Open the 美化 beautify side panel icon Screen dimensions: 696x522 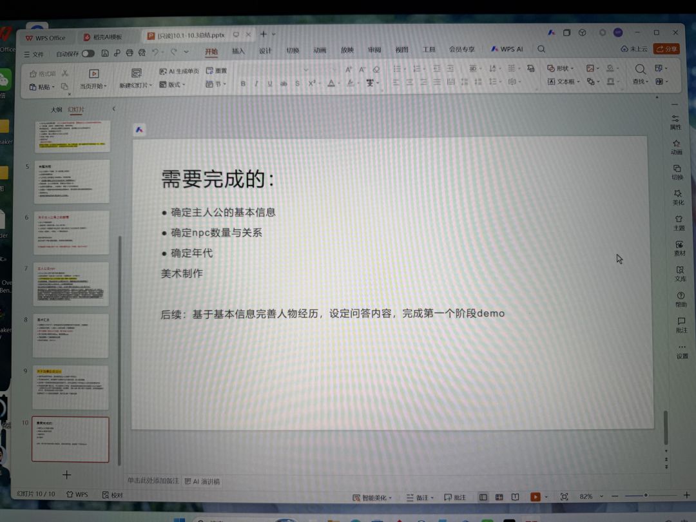coord(678,198)
